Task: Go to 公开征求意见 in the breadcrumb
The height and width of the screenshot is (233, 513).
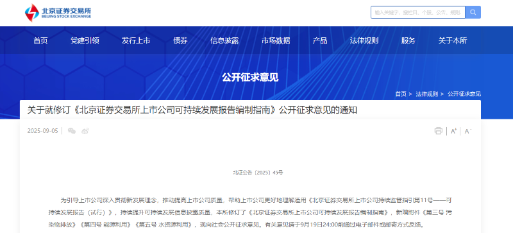Action: 464,94
